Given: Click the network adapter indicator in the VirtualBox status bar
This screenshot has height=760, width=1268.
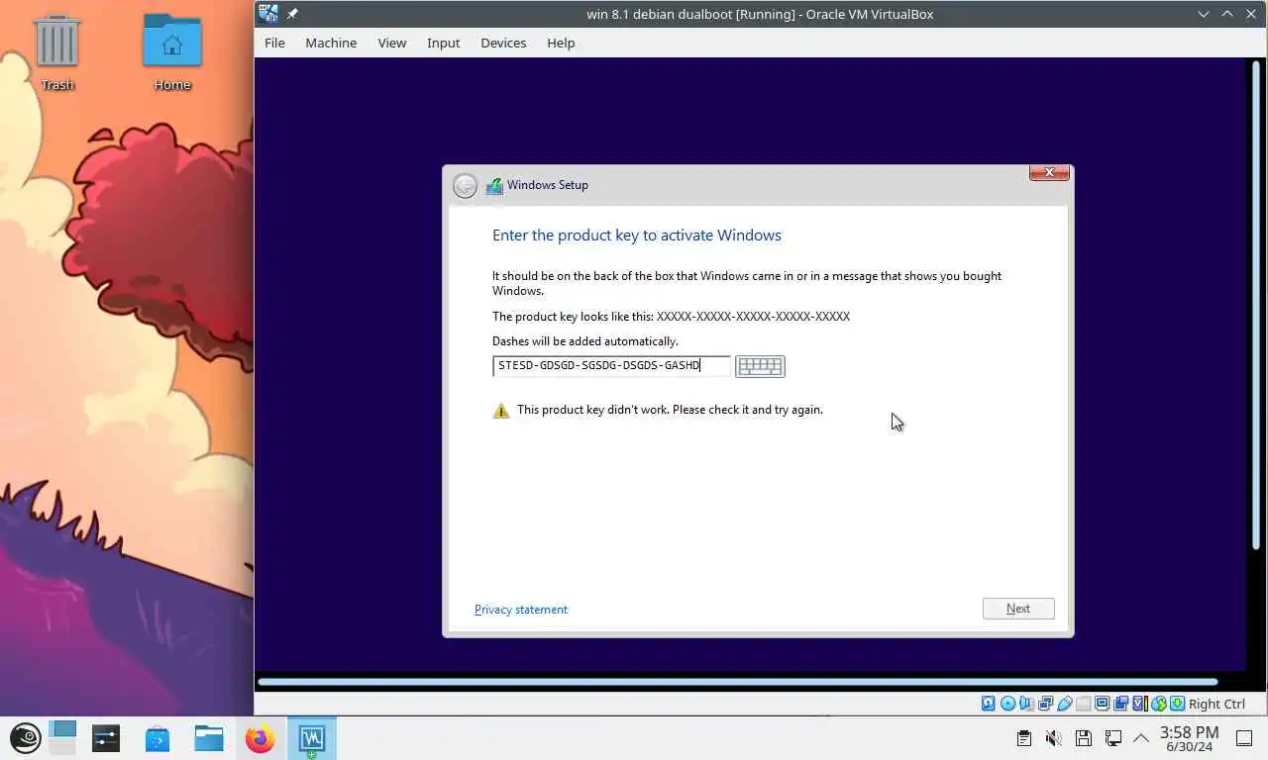Looking at the screenshot, I should (x=1045, y=704).
